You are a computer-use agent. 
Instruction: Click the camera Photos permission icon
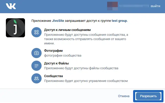[x=36, y=53]
